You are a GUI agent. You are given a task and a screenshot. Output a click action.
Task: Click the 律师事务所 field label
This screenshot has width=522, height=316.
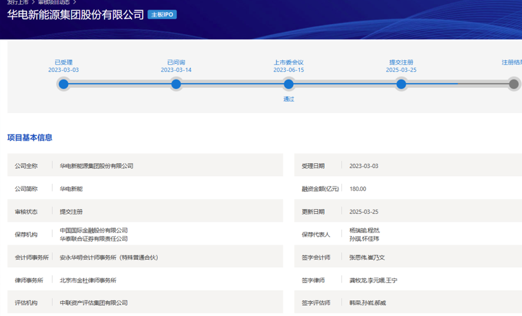29,280
